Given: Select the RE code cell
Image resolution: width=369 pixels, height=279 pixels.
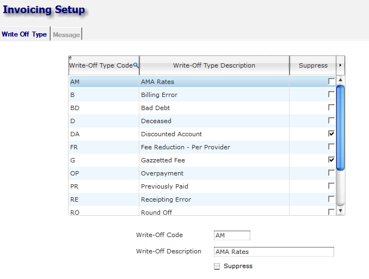Looking at the screenshot, I should [104, 199].
